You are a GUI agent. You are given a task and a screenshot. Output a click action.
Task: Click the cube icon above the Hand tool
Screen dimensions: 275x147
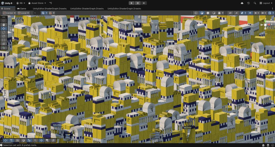(x=4, y=21)
